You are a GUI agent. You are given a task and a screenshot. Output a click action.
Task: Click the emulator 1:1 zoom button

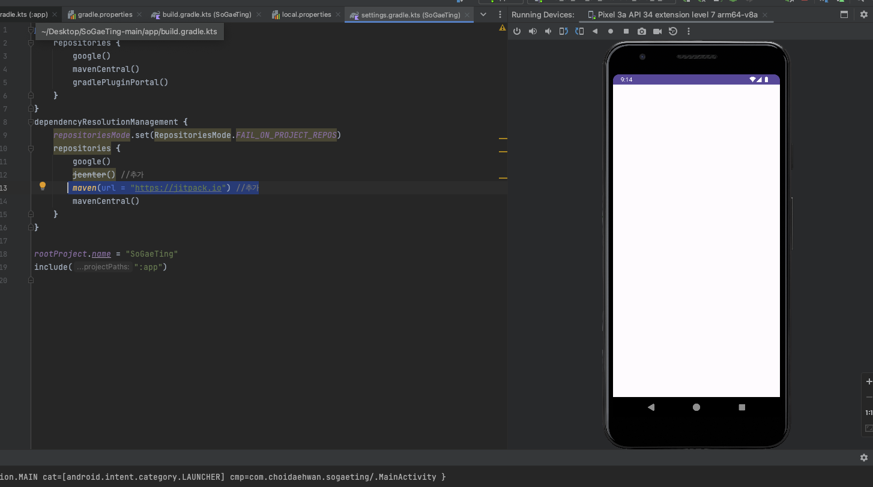[x=869, y=413]
